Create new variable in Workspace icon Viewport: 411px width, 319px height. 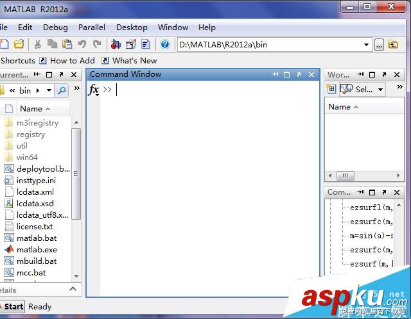point(331,89)
